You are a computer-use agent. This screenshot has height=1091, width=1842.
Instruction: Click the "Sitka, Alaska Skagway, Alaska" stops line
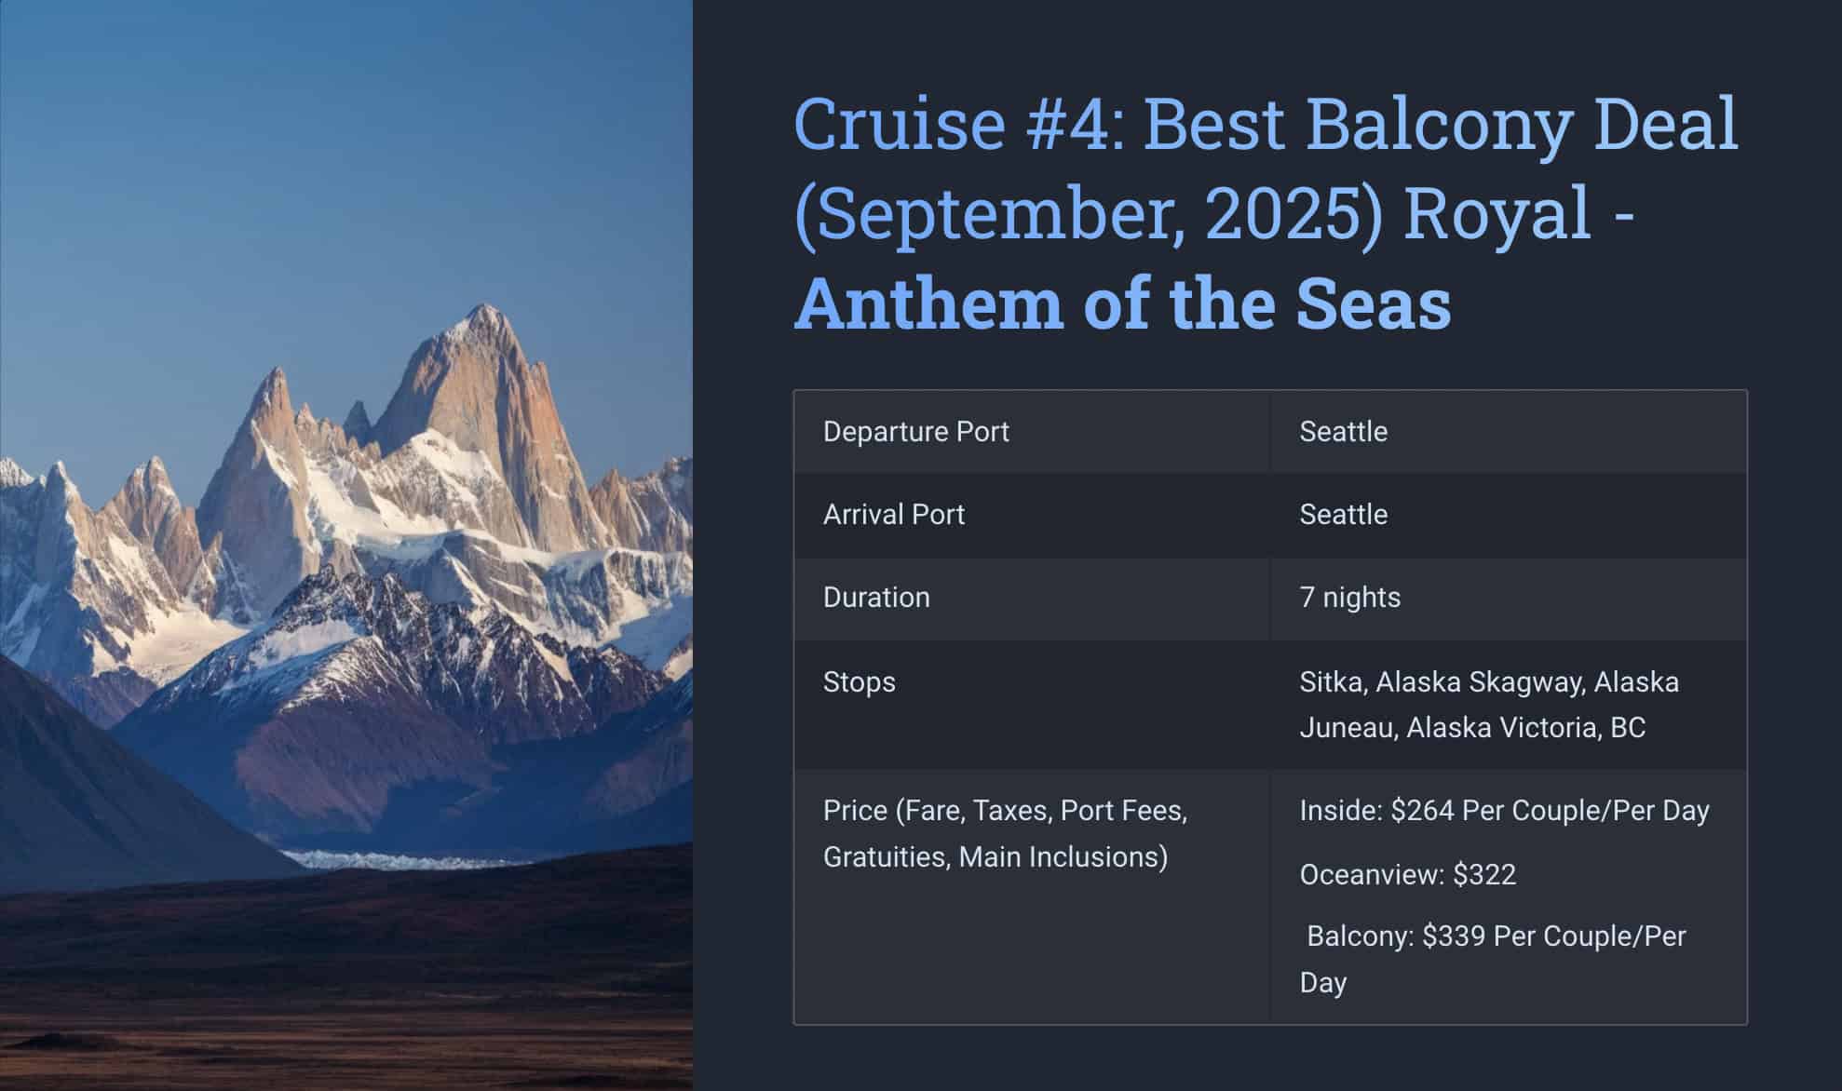click(1488, 682)
